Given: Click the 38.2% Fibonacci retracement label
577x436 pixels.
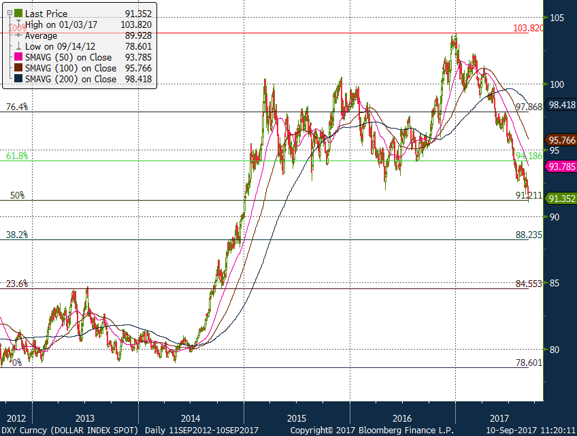Looking at the screenshot, I should point(17,235).
